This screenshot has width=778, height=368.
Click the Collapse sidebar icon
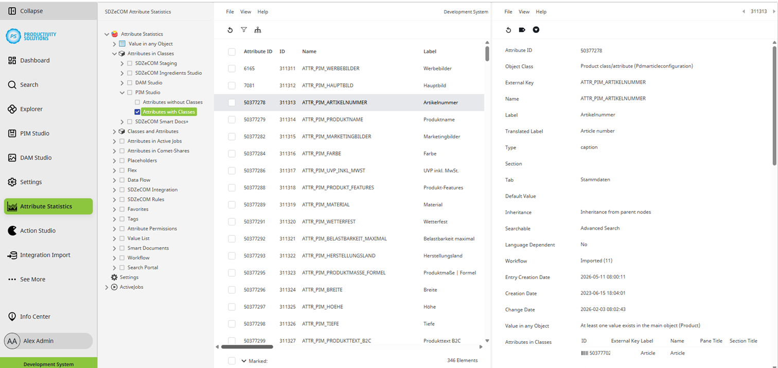12,11
